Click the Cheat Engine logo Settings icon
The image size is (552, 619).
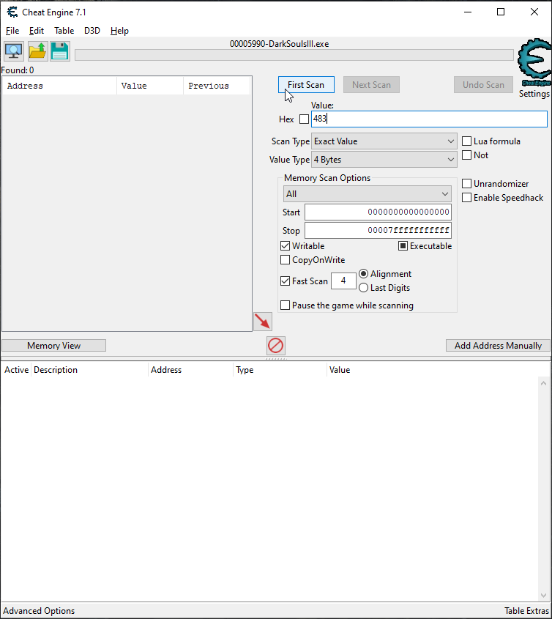[534, 64]
